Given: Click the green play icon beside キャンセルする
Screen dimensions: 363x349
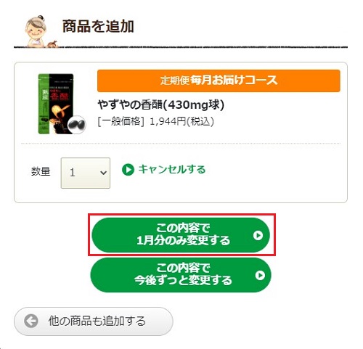Looking at the screenshot, I should (128, 170).
